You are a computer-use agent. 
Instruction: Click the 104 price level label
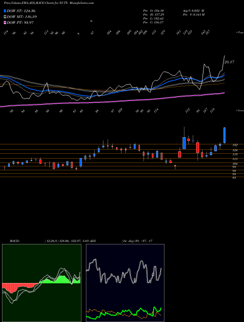click(x=235, y=164)
